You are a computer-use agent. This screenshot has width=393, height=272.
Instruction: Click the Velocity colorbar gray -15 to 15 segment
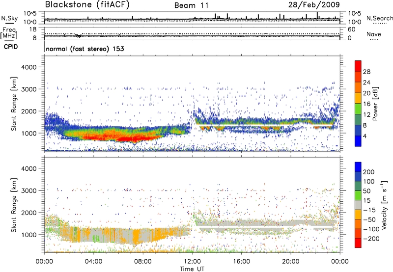tap(358, 205)
